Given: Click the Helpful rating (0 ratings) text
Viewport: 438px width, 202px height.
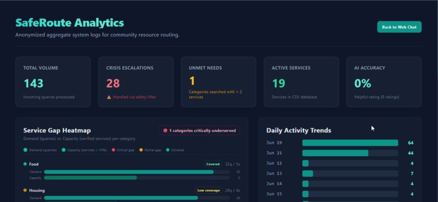Looking at the screenshot, I should [x=377, y=97].
